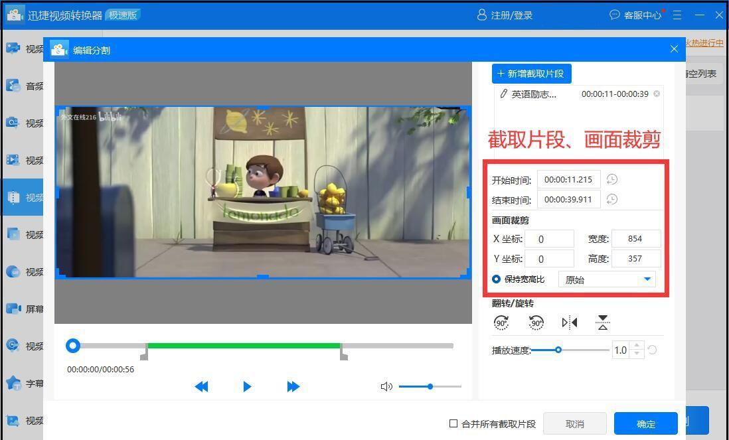The width and height of the screenshot is (729, 440).
Task: Reset playback speed with the circular arrow
Action: pyautogui.click(x=652, y=350)
